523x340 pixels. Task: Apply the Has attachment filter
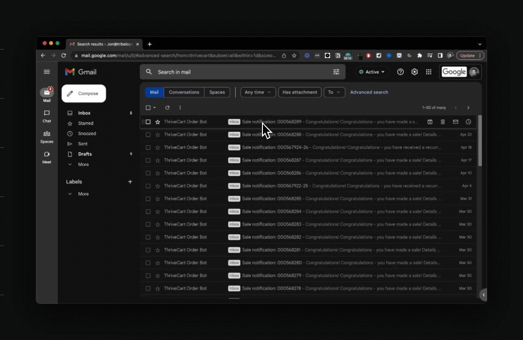pyautogui.click(x=300, y=92)
